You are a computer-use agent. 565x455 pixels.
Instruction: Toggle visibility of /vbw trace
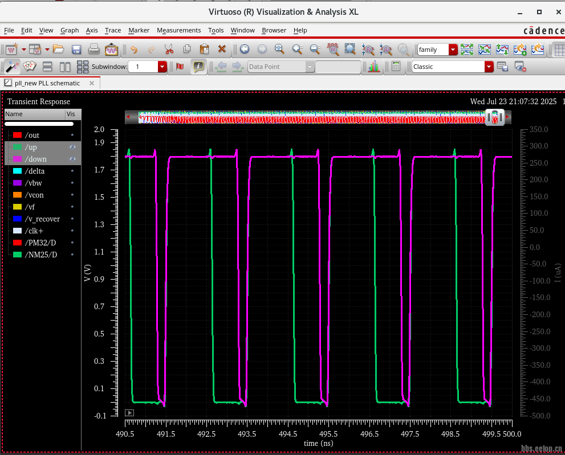(72, 183)
